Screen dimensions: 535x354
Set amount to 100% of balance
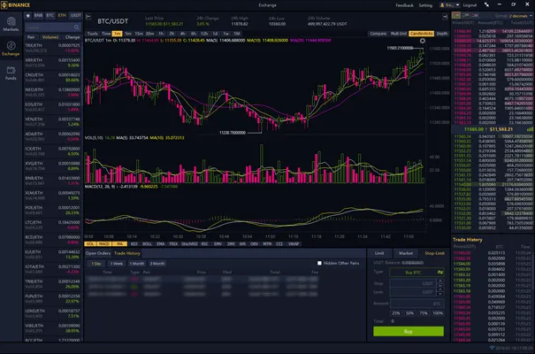coord(438,313)
